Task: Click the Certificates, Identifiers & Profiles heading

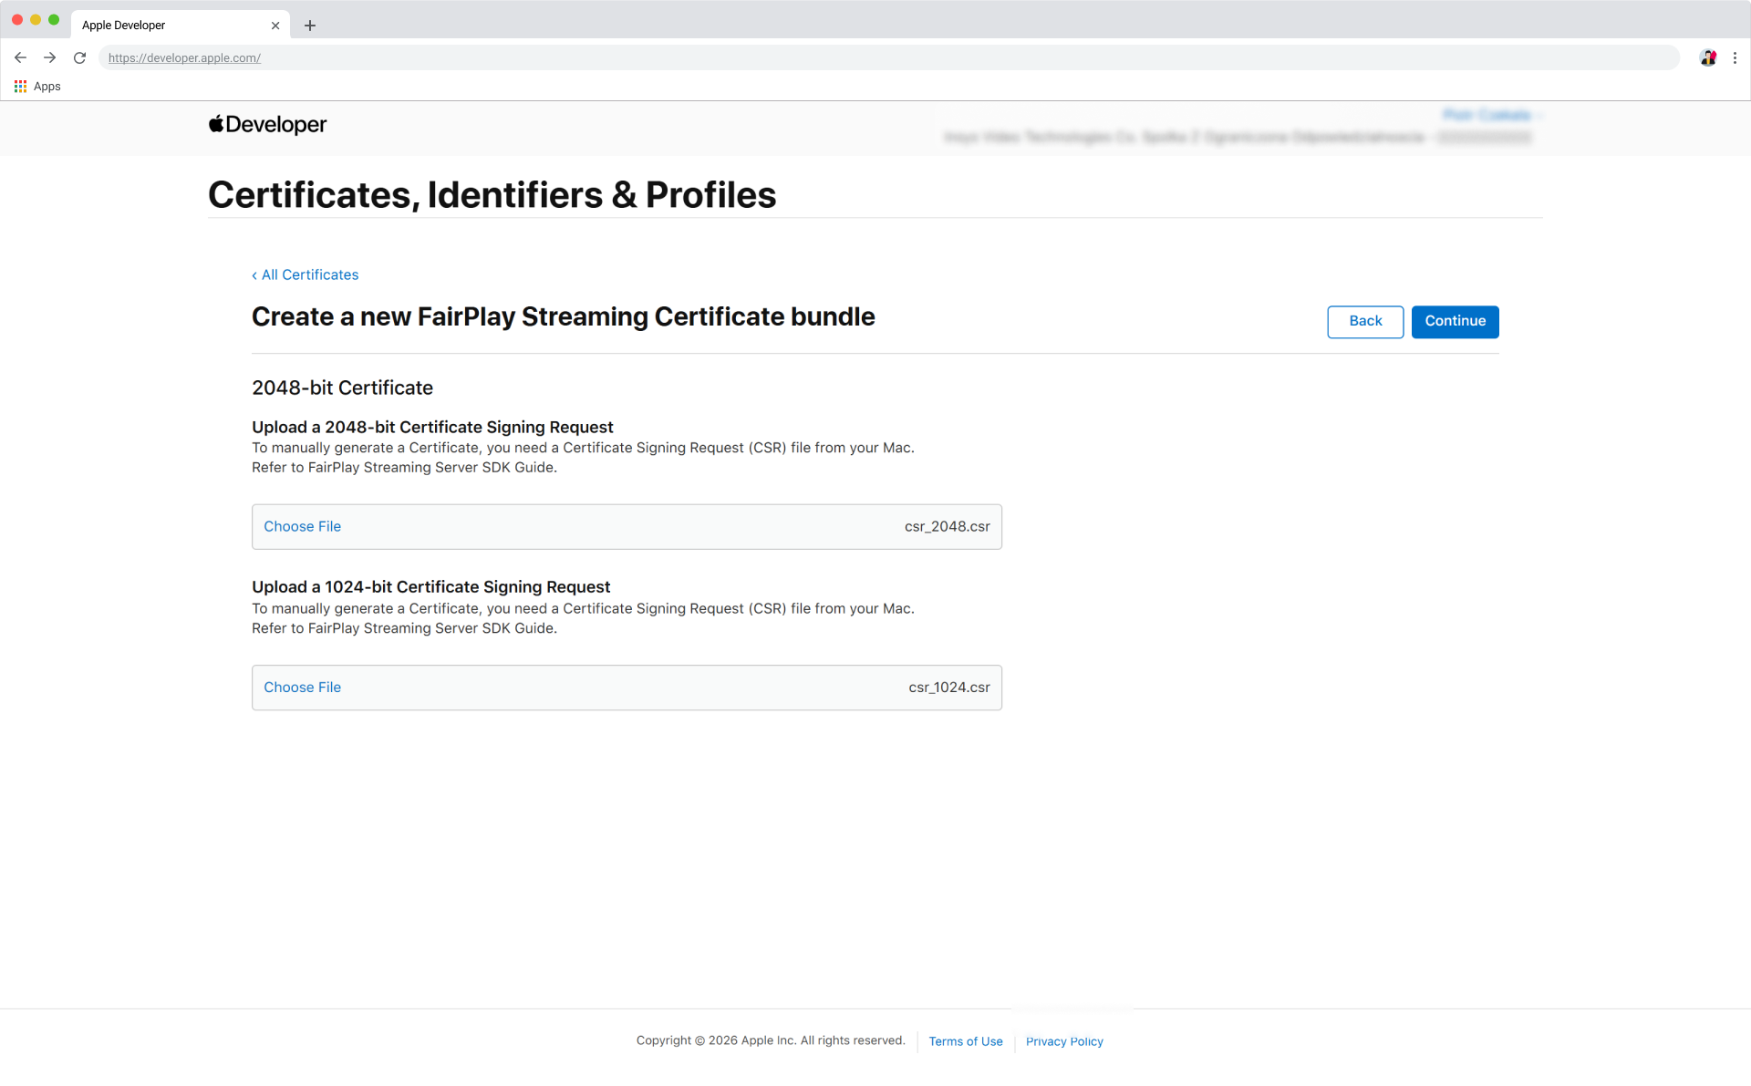Action: [x=492, y=195]
